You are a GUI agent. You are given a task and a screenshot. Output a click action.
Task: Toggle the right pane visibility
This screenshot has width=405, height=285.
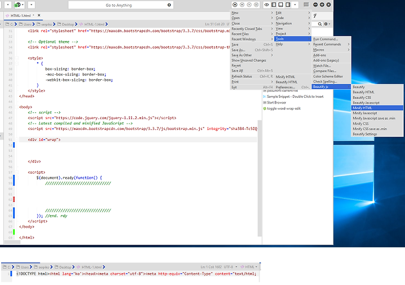(x=288, y=4)
